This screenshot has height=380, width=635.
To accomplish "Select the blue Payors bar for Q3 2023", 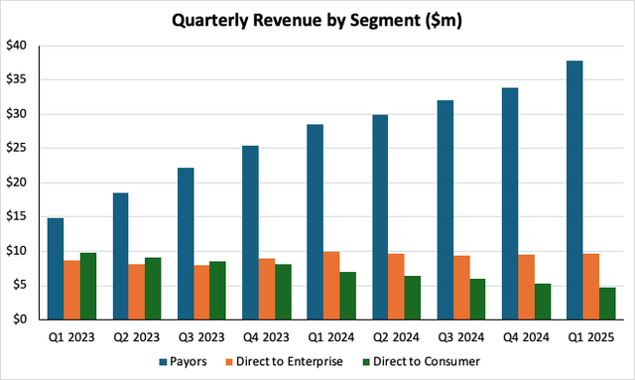I will 186,244.
